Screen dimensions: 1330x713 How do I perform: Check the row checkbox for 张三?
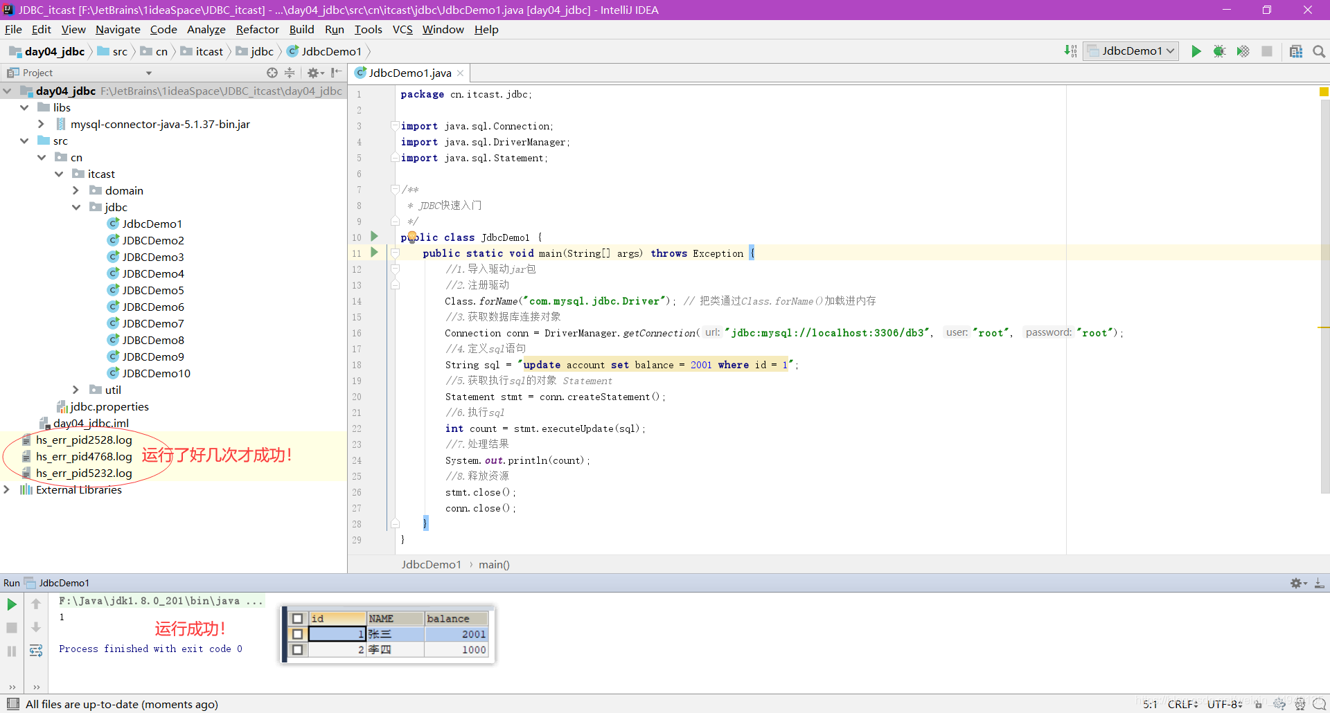298,634
